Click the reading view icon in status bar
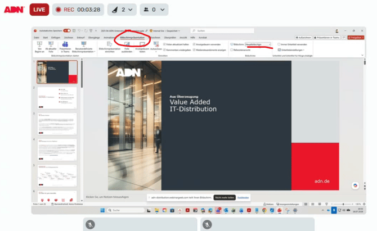377x231 pixels. [x=320, y=204]
